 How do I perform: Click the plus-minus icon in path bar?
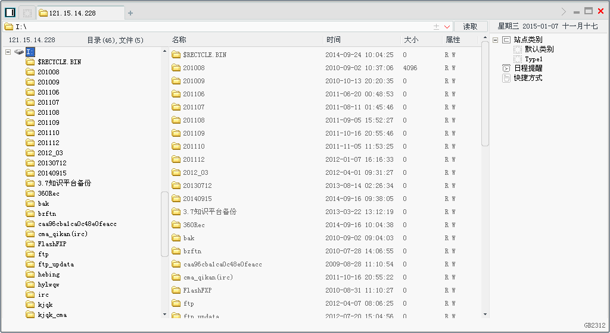point(437,26)
